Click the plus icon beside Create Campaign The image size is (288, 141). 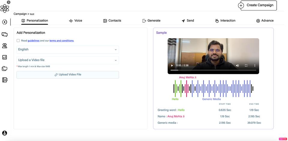tap(241, 5)
